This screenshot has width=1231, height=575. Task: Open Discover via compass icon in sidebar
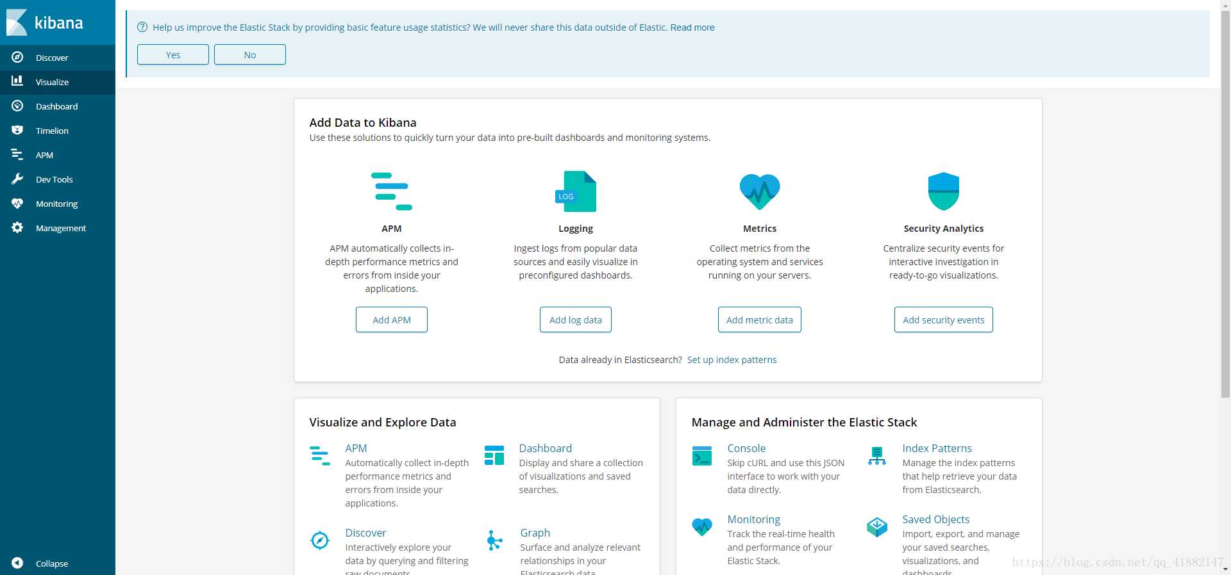tap(17, 57)
